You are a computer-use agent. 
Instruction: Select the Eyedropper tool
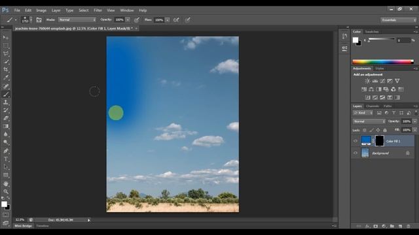pyautogui.click(x=6, y=78)
